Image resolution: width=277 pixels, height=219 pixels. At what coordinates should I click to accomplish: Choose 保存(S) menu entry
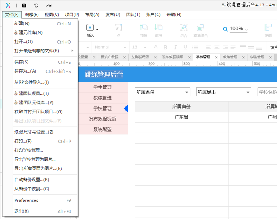45,62
